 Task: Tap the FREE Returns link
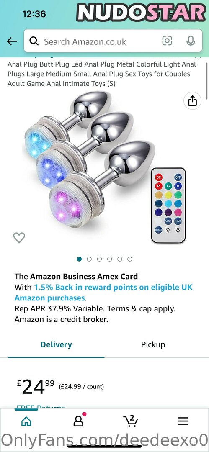40,407
